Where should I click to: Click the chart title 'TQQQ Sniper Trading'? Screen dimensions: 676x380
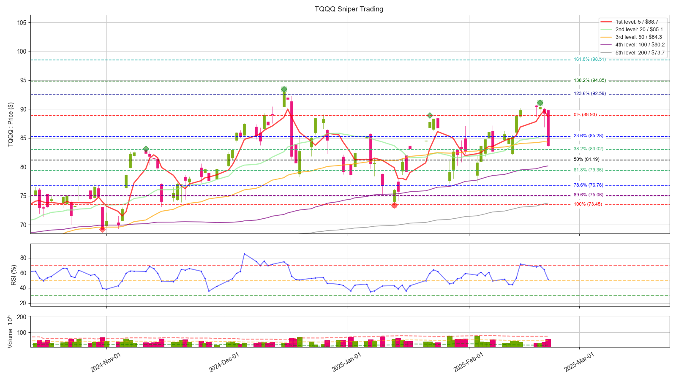click(x=349, y=9)
